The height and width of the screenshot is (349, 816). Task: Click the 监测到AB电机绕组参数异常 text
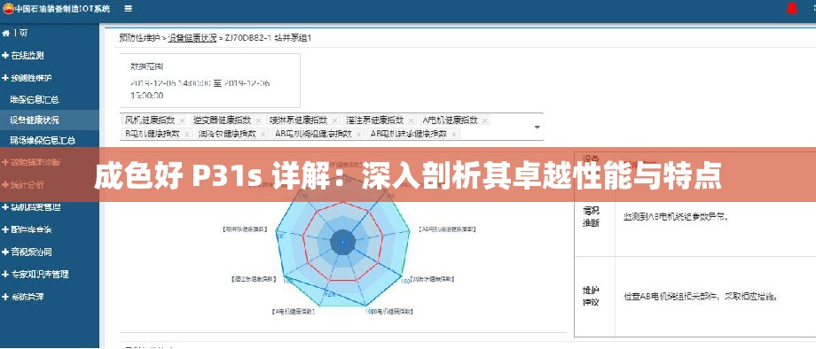(x=676, y=218)
